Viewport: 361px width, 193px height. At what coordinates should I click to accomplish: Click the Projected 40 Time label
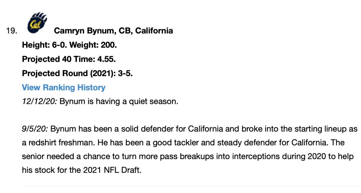tap(57, 59)
